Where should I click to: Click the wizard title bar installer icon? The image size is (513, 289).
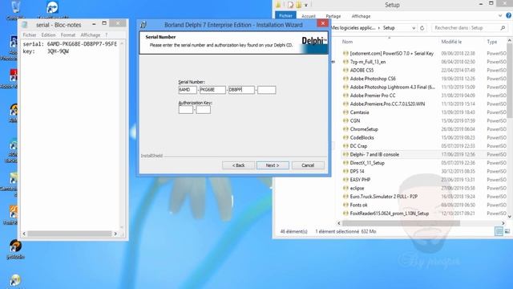click(x=143, y=25)
